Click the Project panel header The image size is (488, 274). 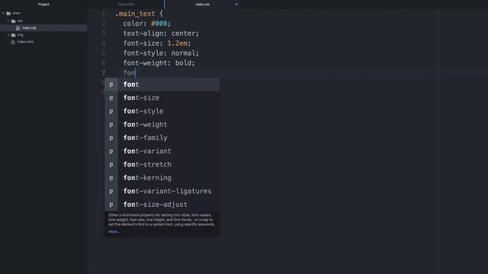43,5
